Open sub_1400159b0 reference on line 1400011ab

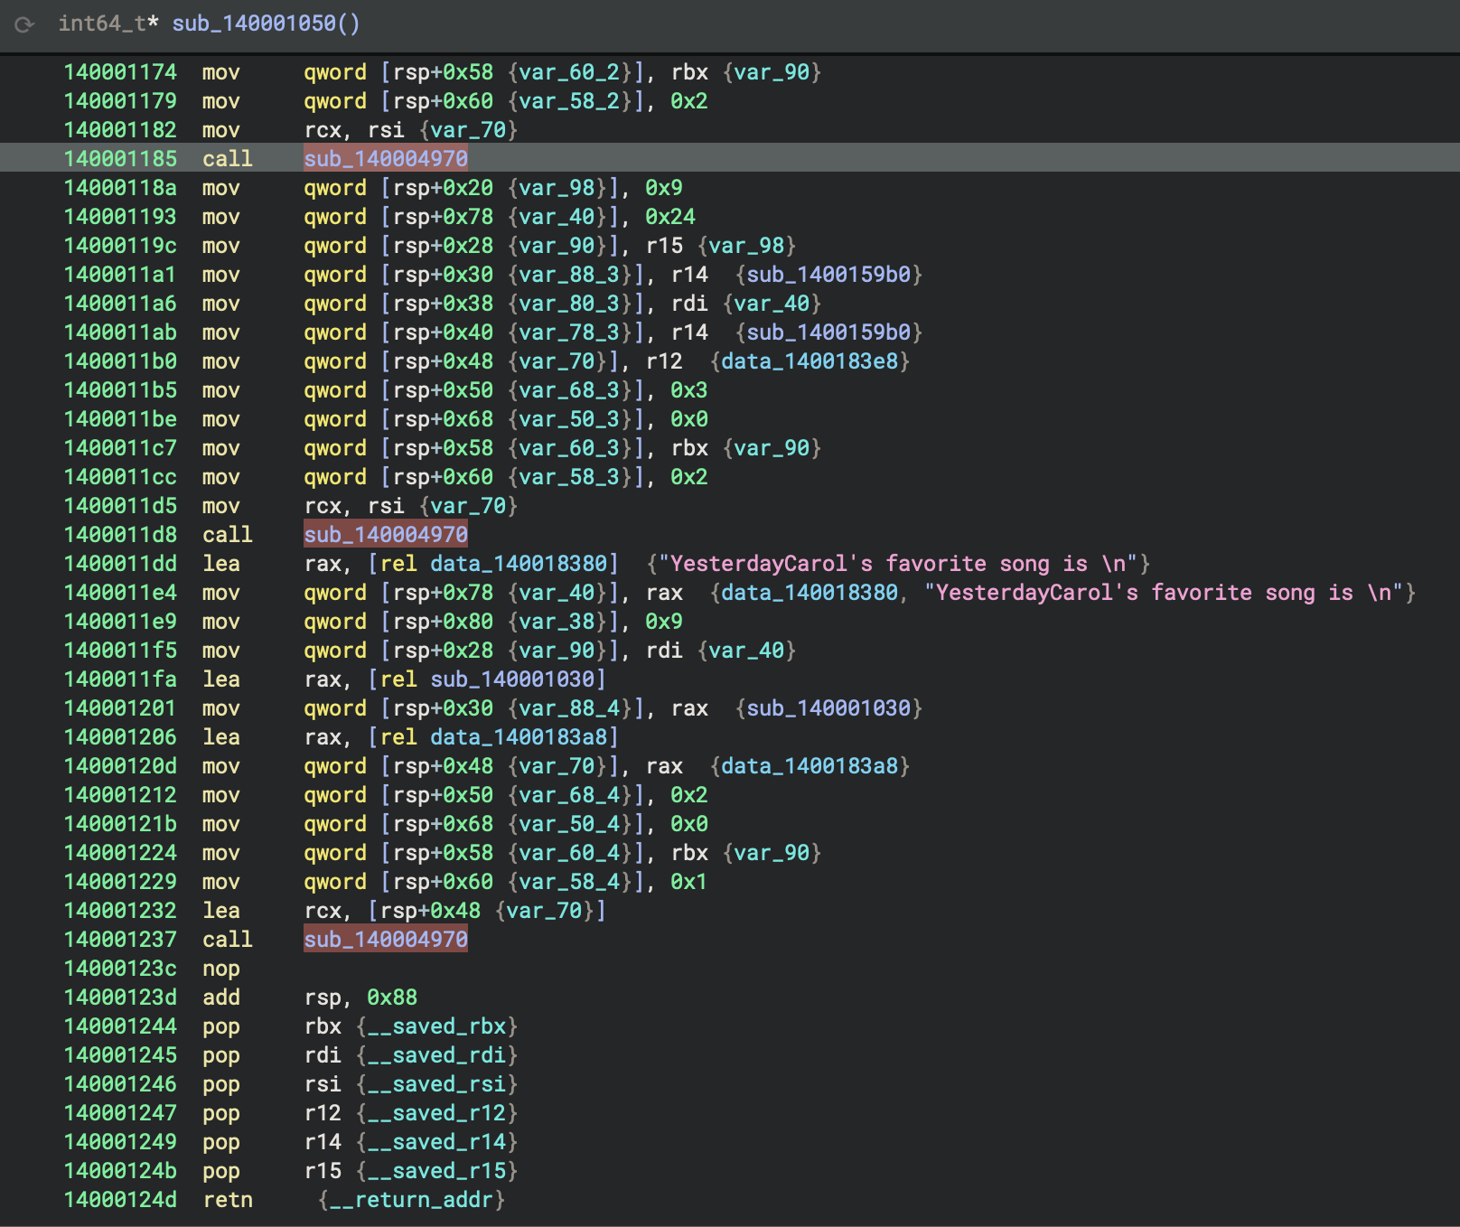coord(828,333)
